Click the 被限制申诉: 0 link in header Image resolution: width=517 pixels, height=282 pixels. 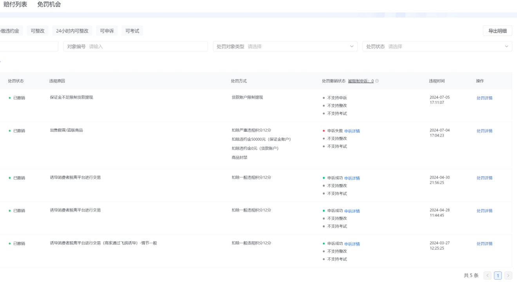[361, 81]
